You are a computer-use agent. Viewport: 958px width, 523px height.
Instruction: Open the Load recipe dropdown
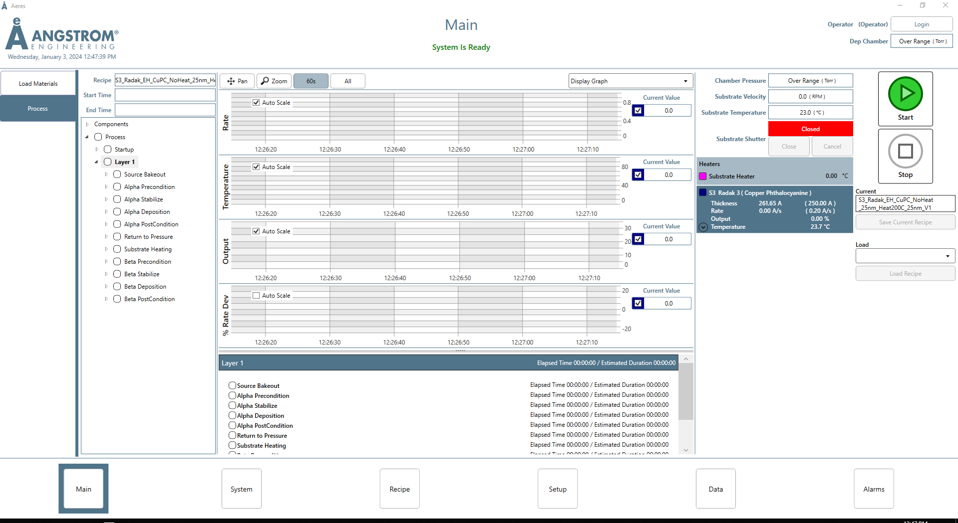point(905,256)
